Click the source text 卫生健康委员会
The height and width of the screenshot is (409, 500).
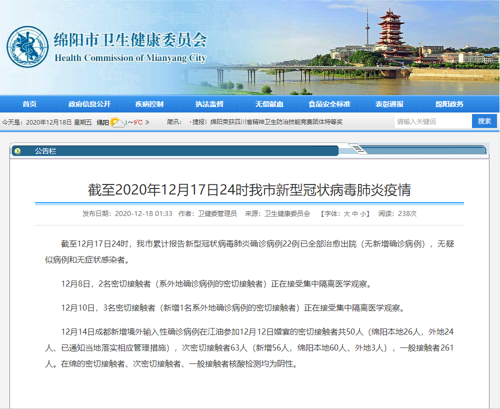pos(287,213)
